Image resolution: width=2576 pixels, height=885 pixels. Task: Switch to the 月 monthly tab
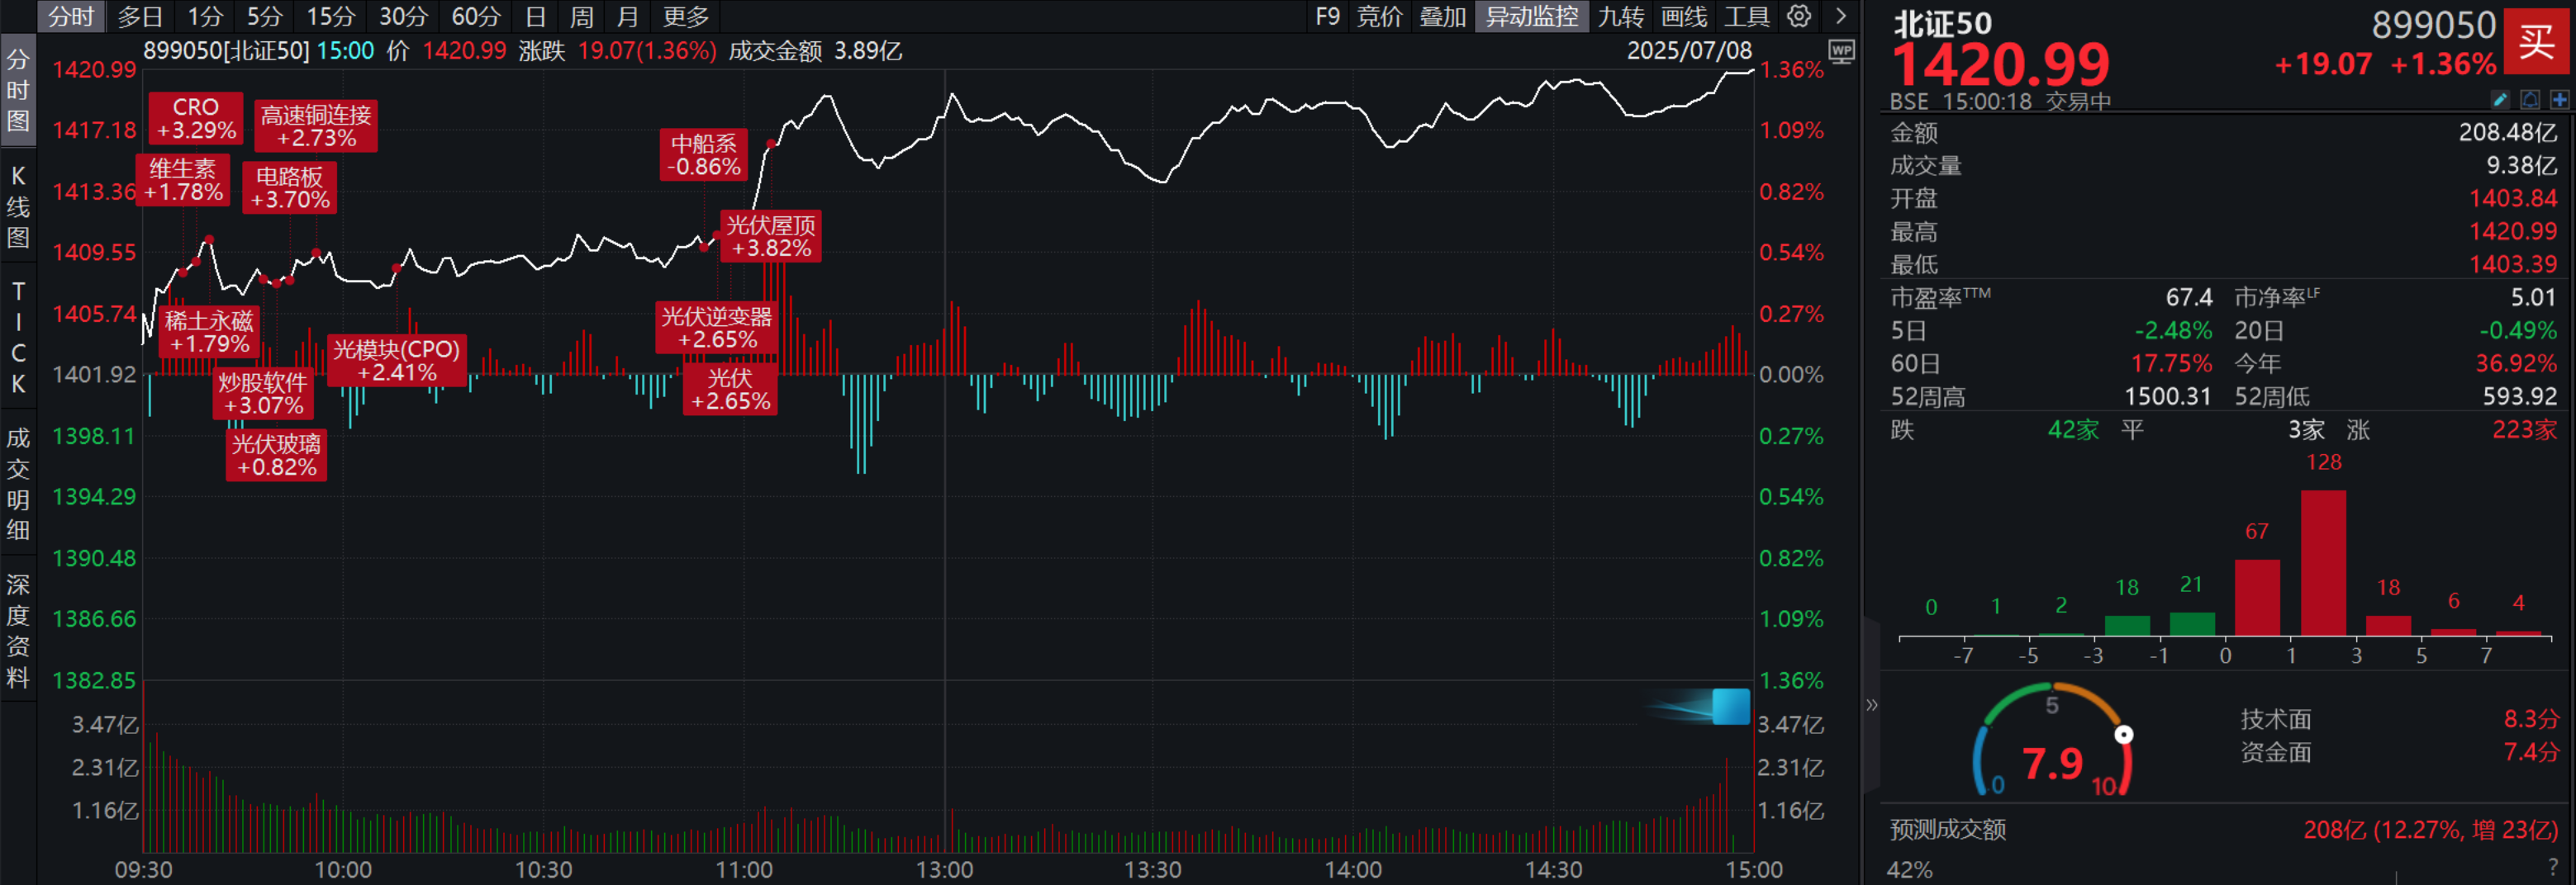pyautogui.click(x=627, y=16)
